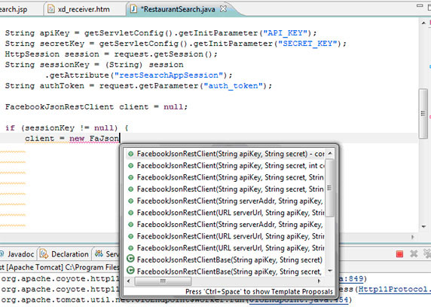Click the 'Press Ctrl+Space' template proposals hint
431x307 pixels.
coord(259,292)
